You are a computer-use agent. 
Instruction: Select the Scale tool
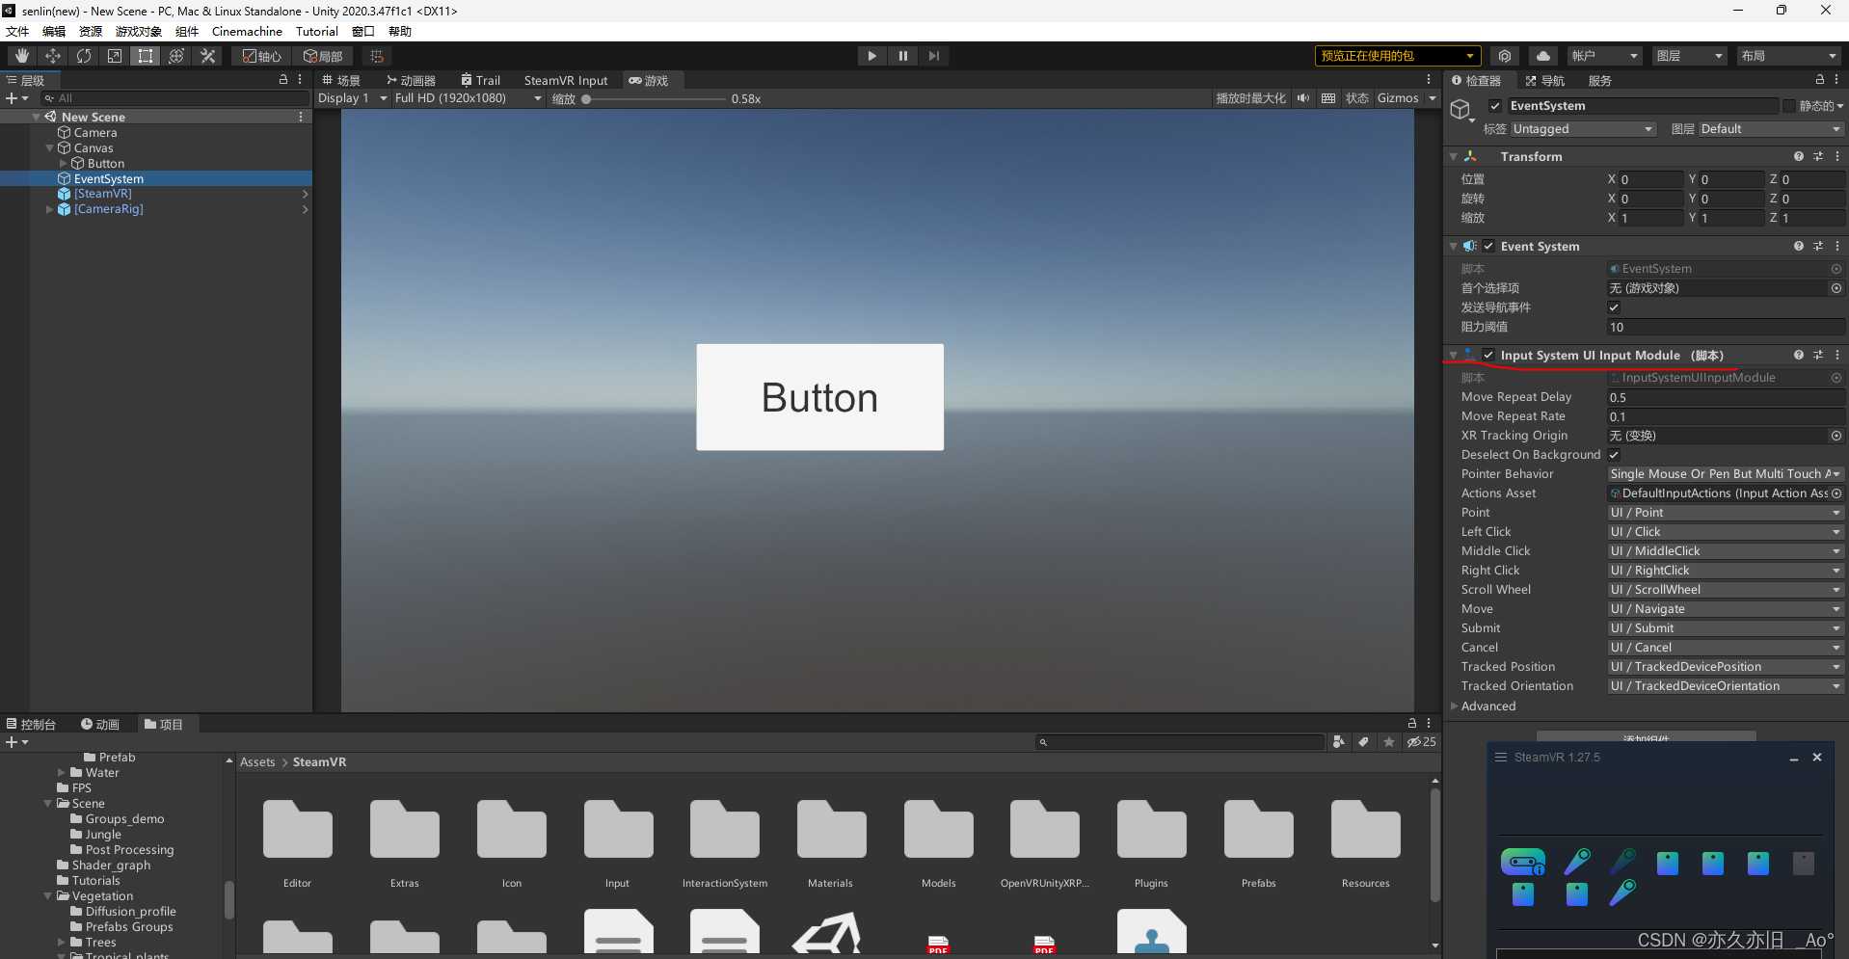point(115,56)
